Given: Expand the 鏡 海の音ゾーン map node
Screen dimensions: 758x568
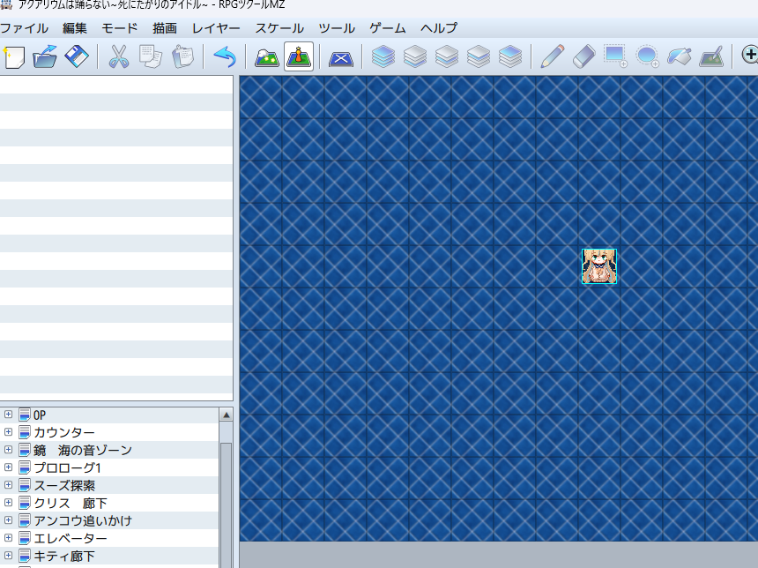Looking at the screenshot, I should [8, 450].
